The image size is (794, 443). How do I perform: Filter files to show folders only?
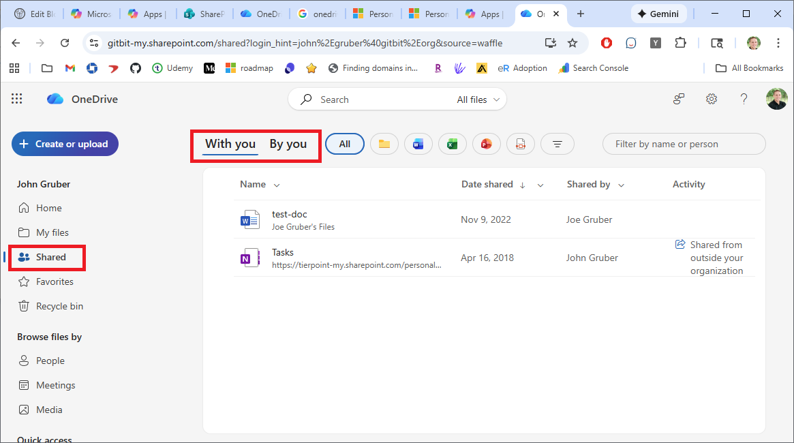click(384, 144)
